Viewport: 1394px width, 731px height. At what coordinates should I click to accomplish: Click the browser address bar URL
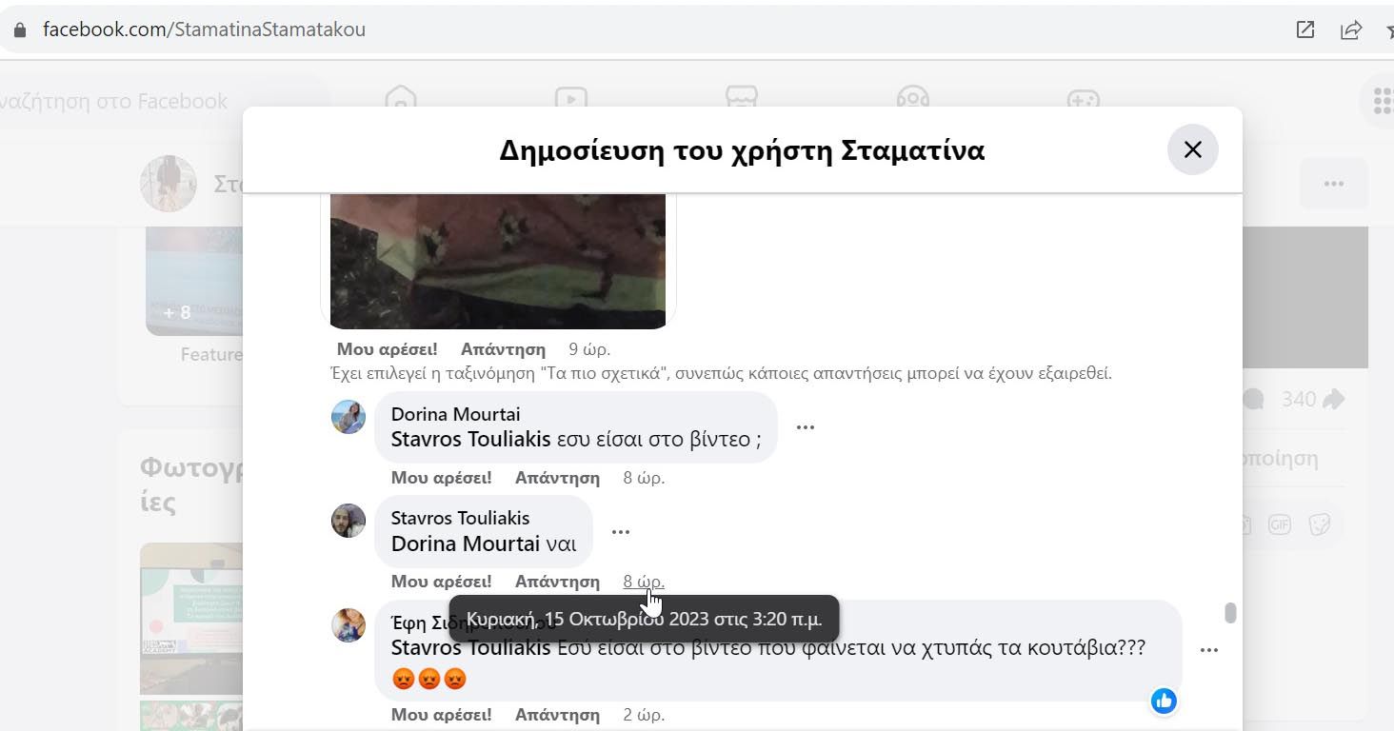(x=204, y=30)
